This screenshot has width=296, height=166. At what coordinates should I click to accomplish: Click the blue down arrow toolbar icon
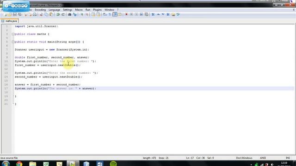coord(163,14)
